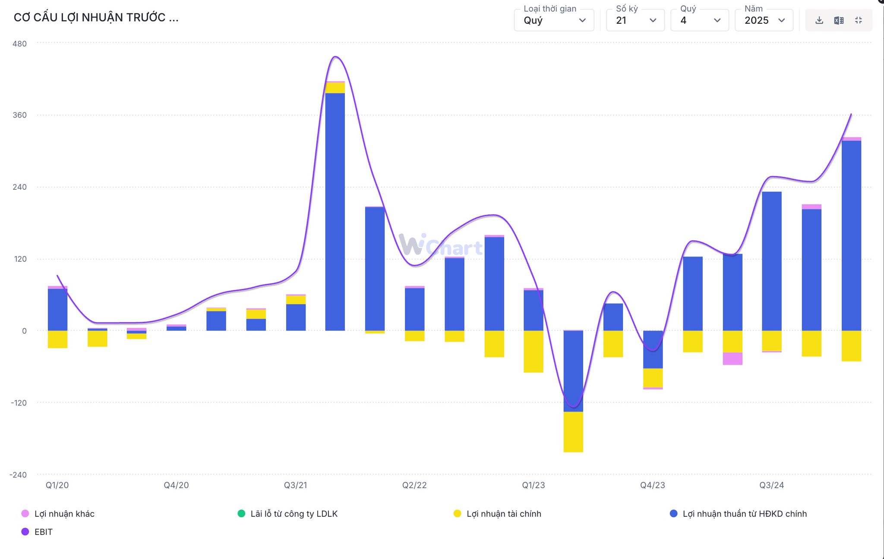The height and width of the screenshot is (559, 884).
Task: Click the Q4/23 x-axis label
Action: [x=653, y=485]
